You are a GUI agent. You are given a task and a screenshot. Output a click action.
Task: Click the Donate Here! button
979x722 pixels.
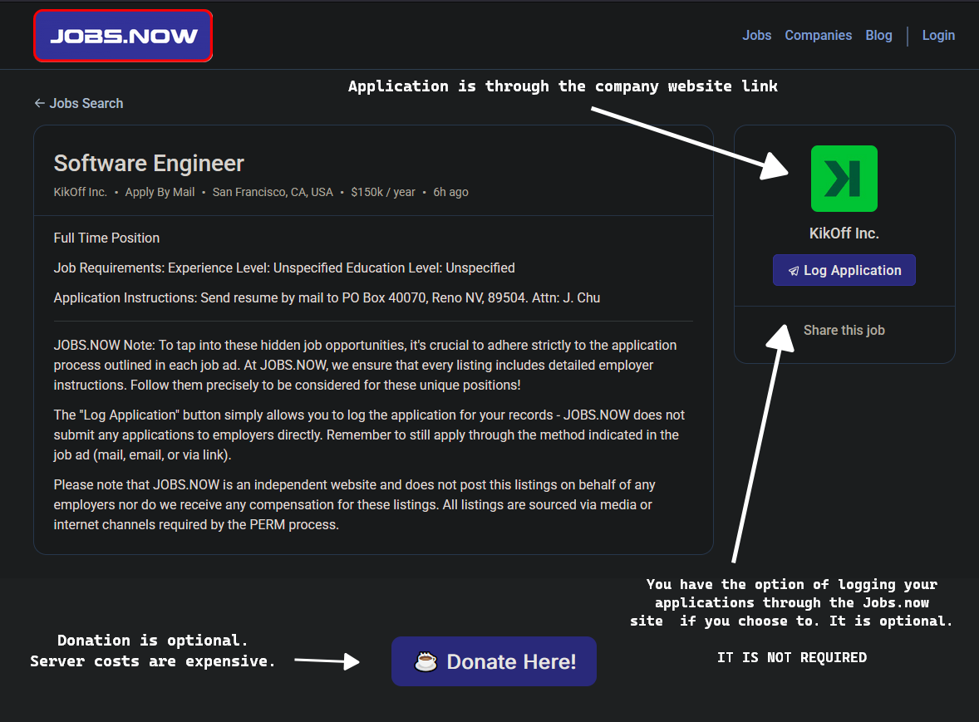[494, 661]
